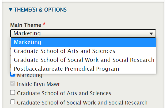Select Postbaccalaureate Premedical Program option
The image size is (166, 108).
coord(66,69)
